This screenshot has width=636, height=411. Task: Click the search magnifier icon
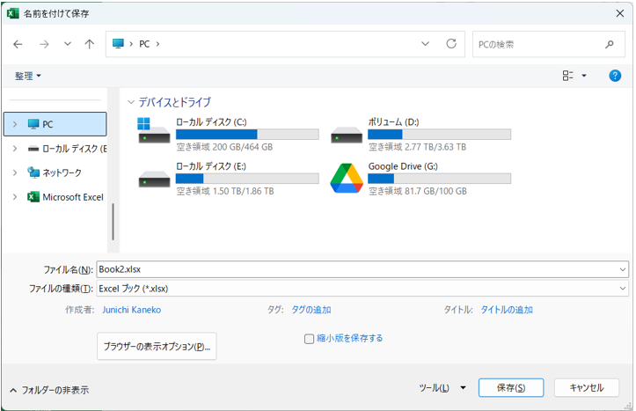pyautogui.click(x=610, y=44)
